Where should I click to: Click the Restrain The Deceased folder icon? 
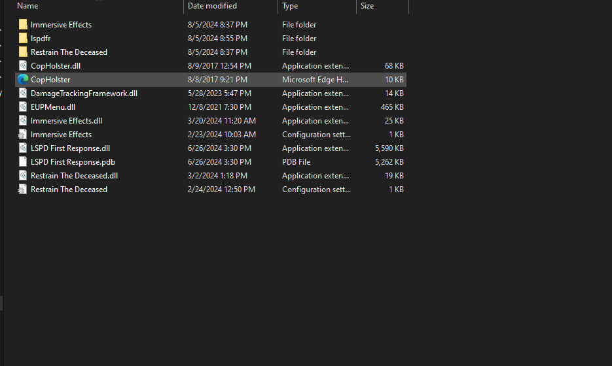pos(23,52)
